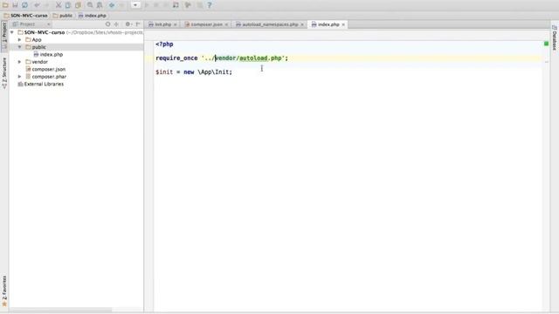Close the Init.php tab
Image resolution: width=559 pixels, height=314 pixels.
pos(175,24)
